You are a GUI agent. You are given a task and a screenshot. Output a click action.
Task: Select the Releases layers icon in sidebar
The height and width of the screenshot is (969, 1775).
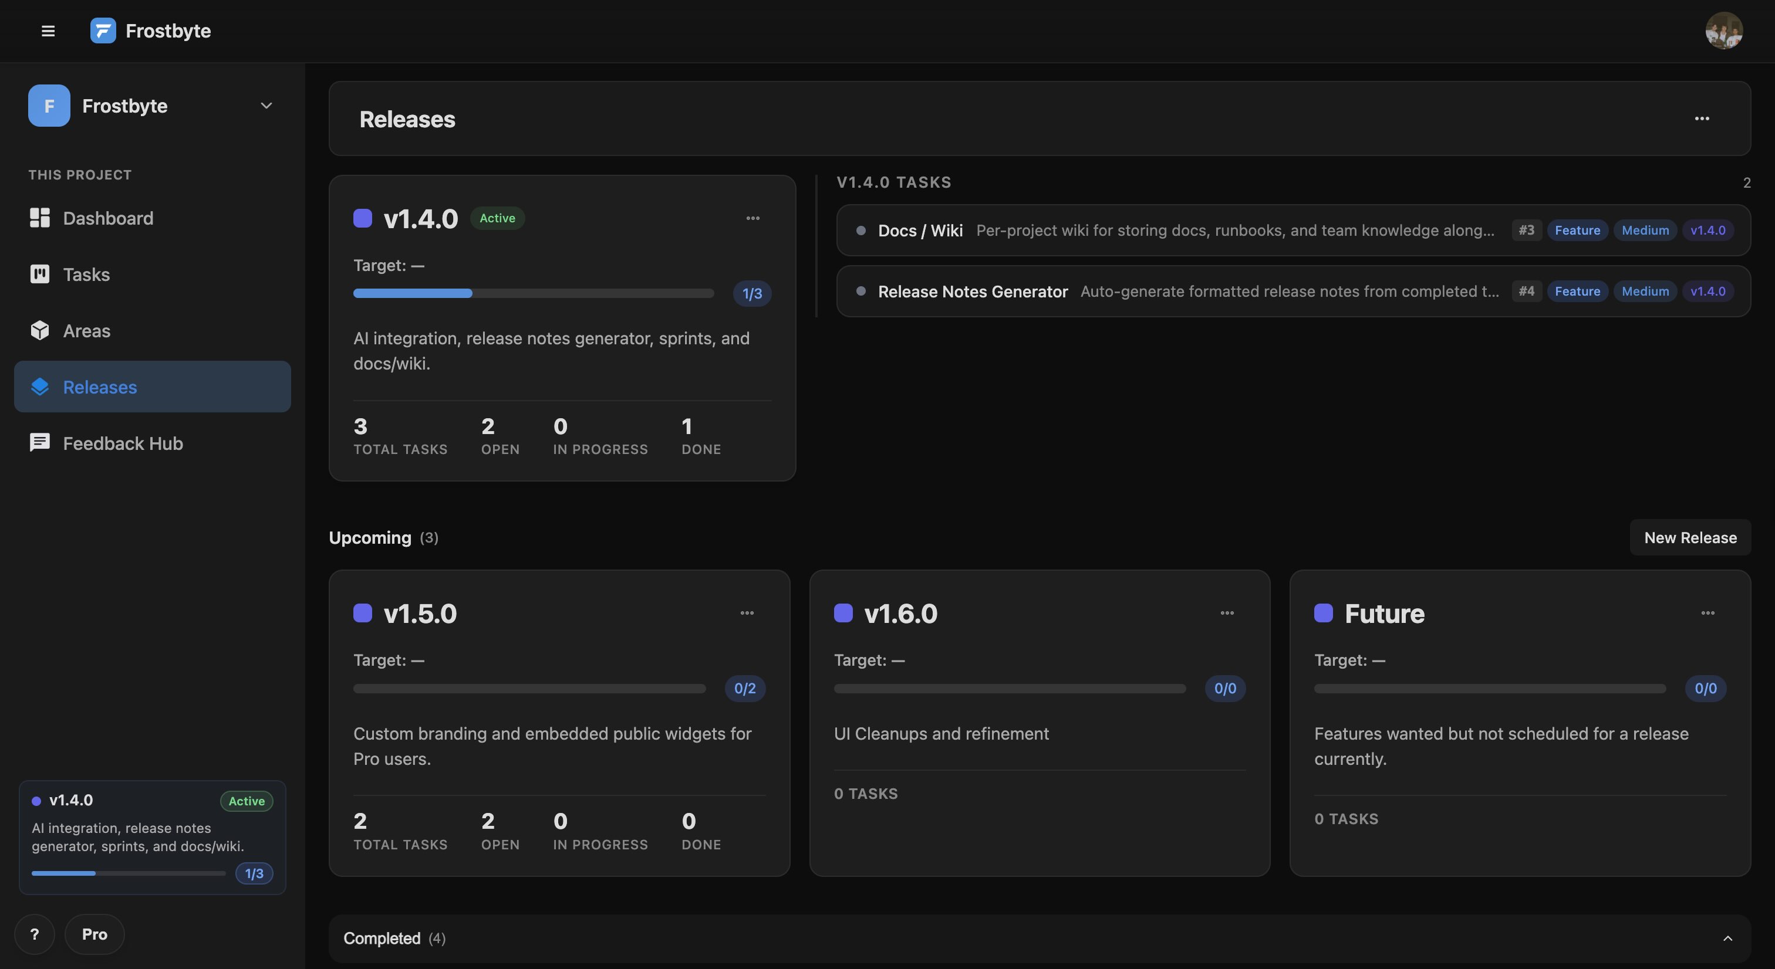tap(40, 387)
